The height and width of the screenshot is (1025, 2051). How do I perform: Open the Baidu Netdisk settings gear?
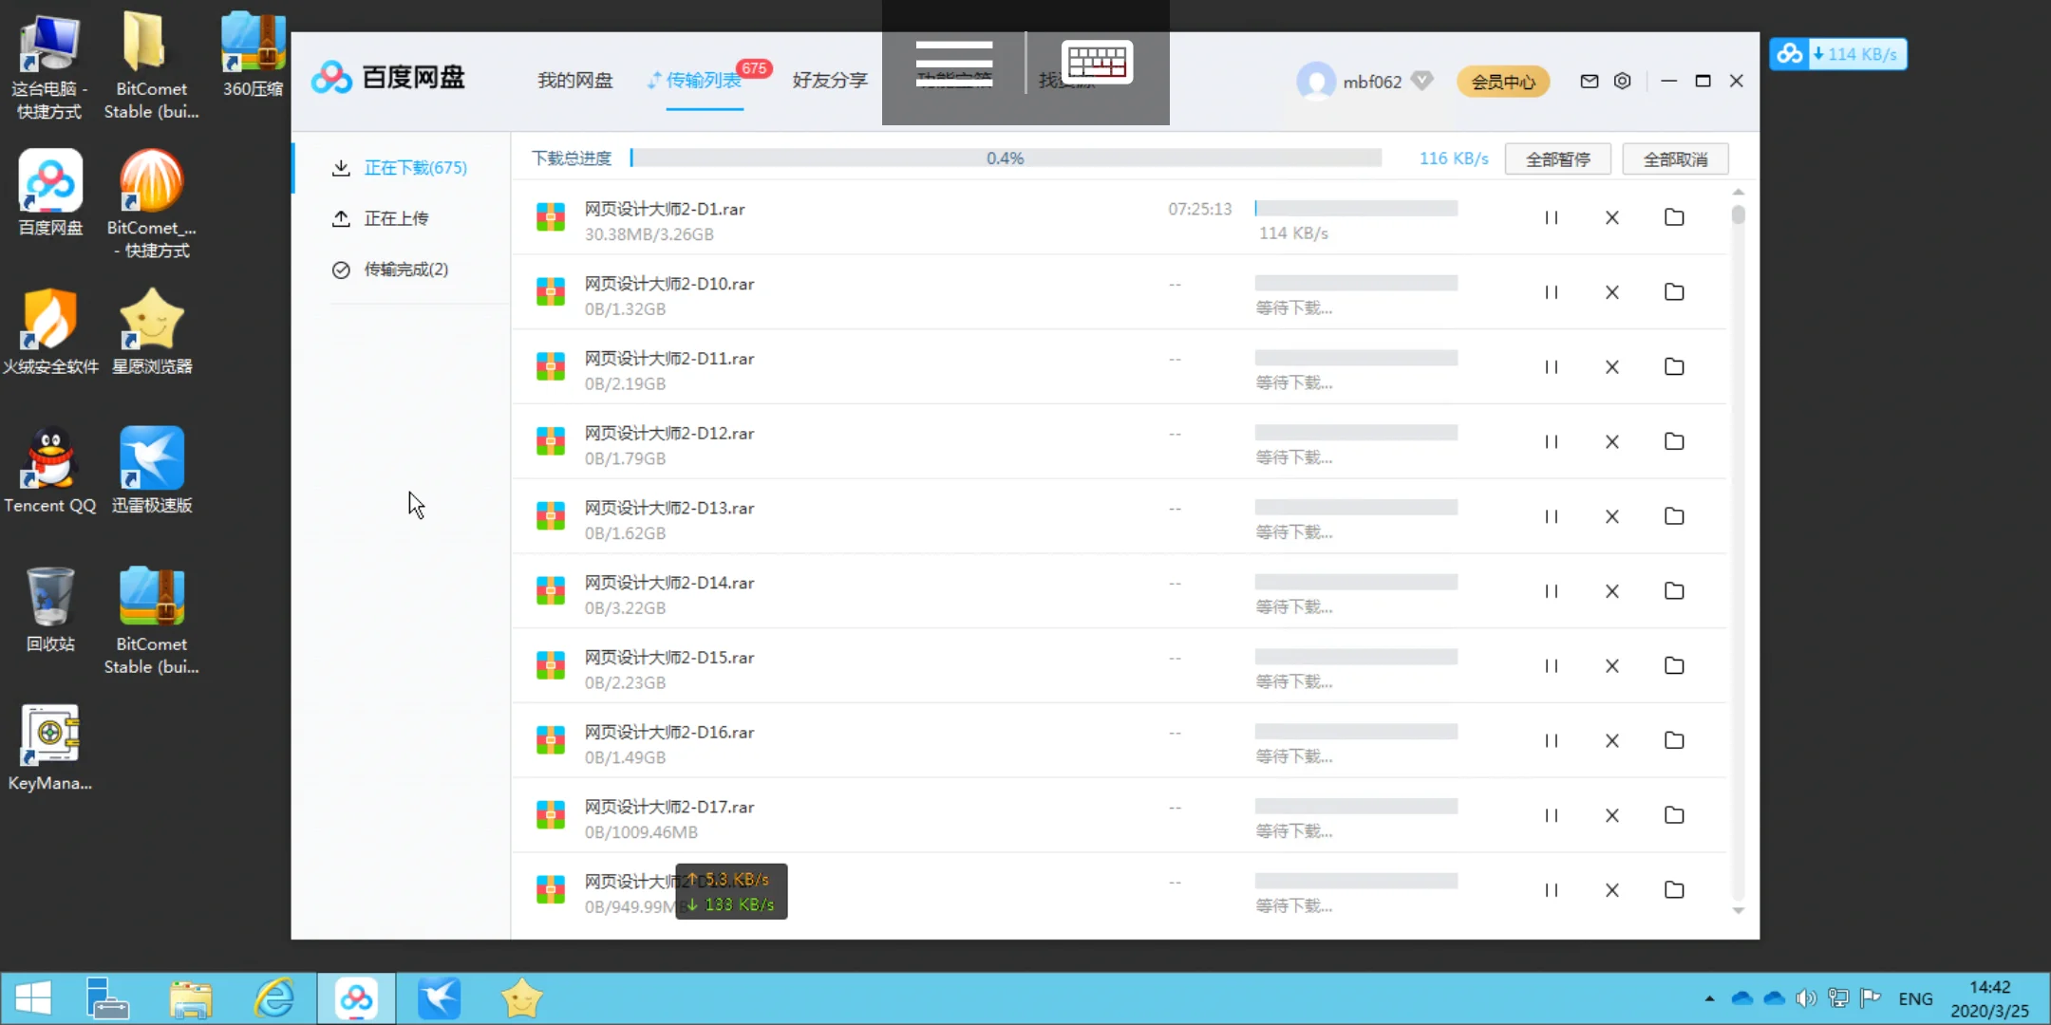1622,81
